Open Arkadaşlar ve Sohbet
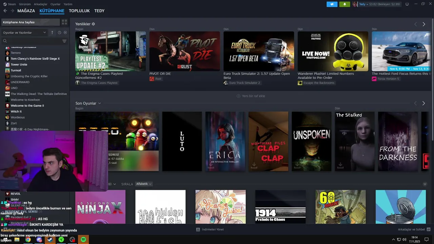This screenshot has width=434, height=244. coord(411,229)
